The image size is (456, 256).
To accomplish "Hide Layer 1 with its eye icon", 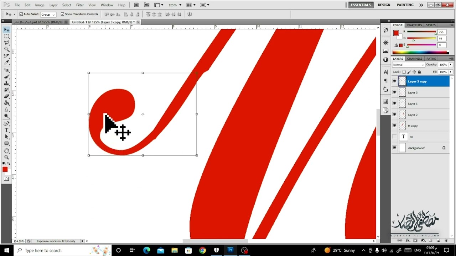I will point(394,103).
